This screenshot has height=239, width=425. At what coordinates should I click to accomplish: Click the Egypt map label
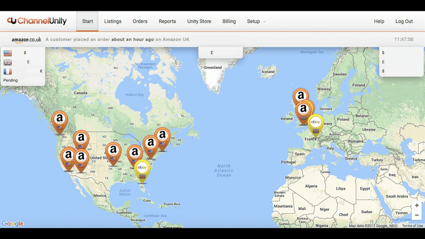pos(365,189)
